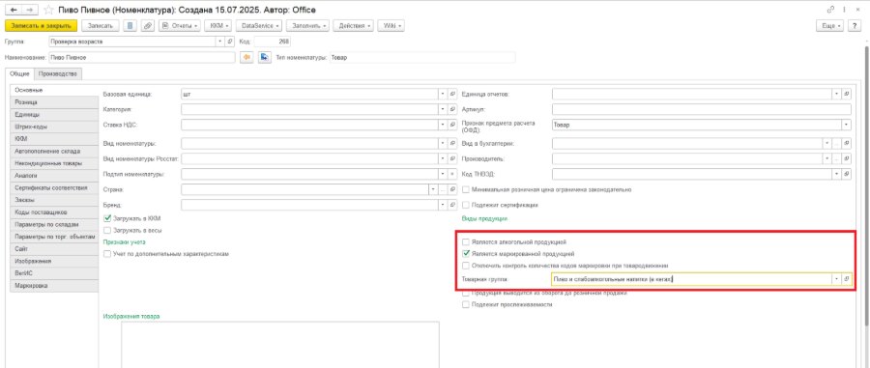Uncheck Загружать в ККМ

[107, 218]
